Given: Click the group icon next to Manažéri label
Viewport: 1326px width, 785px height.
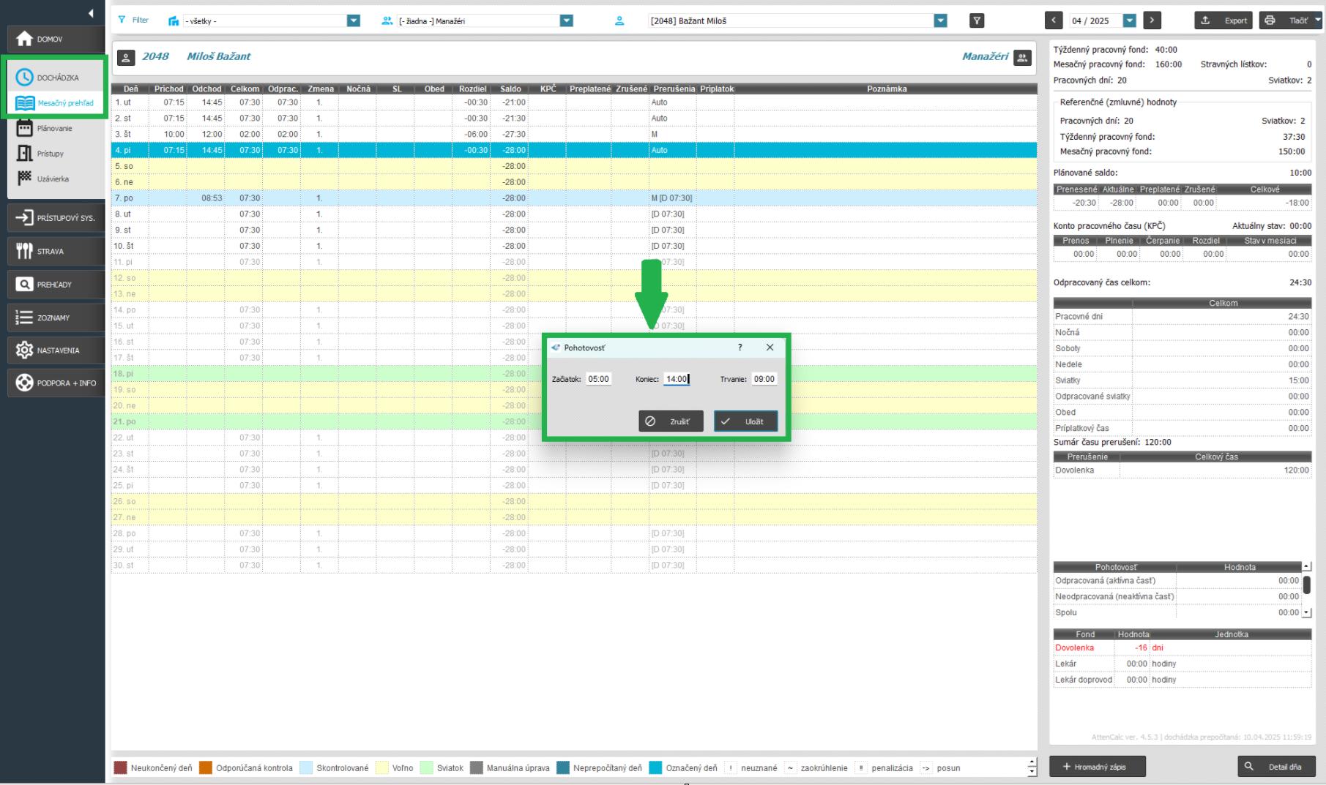Looking at the screenshot, I should (x=1022, y=57).
